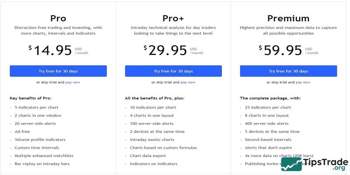
Task: Select the Pro plan heading
Action: 58,18
